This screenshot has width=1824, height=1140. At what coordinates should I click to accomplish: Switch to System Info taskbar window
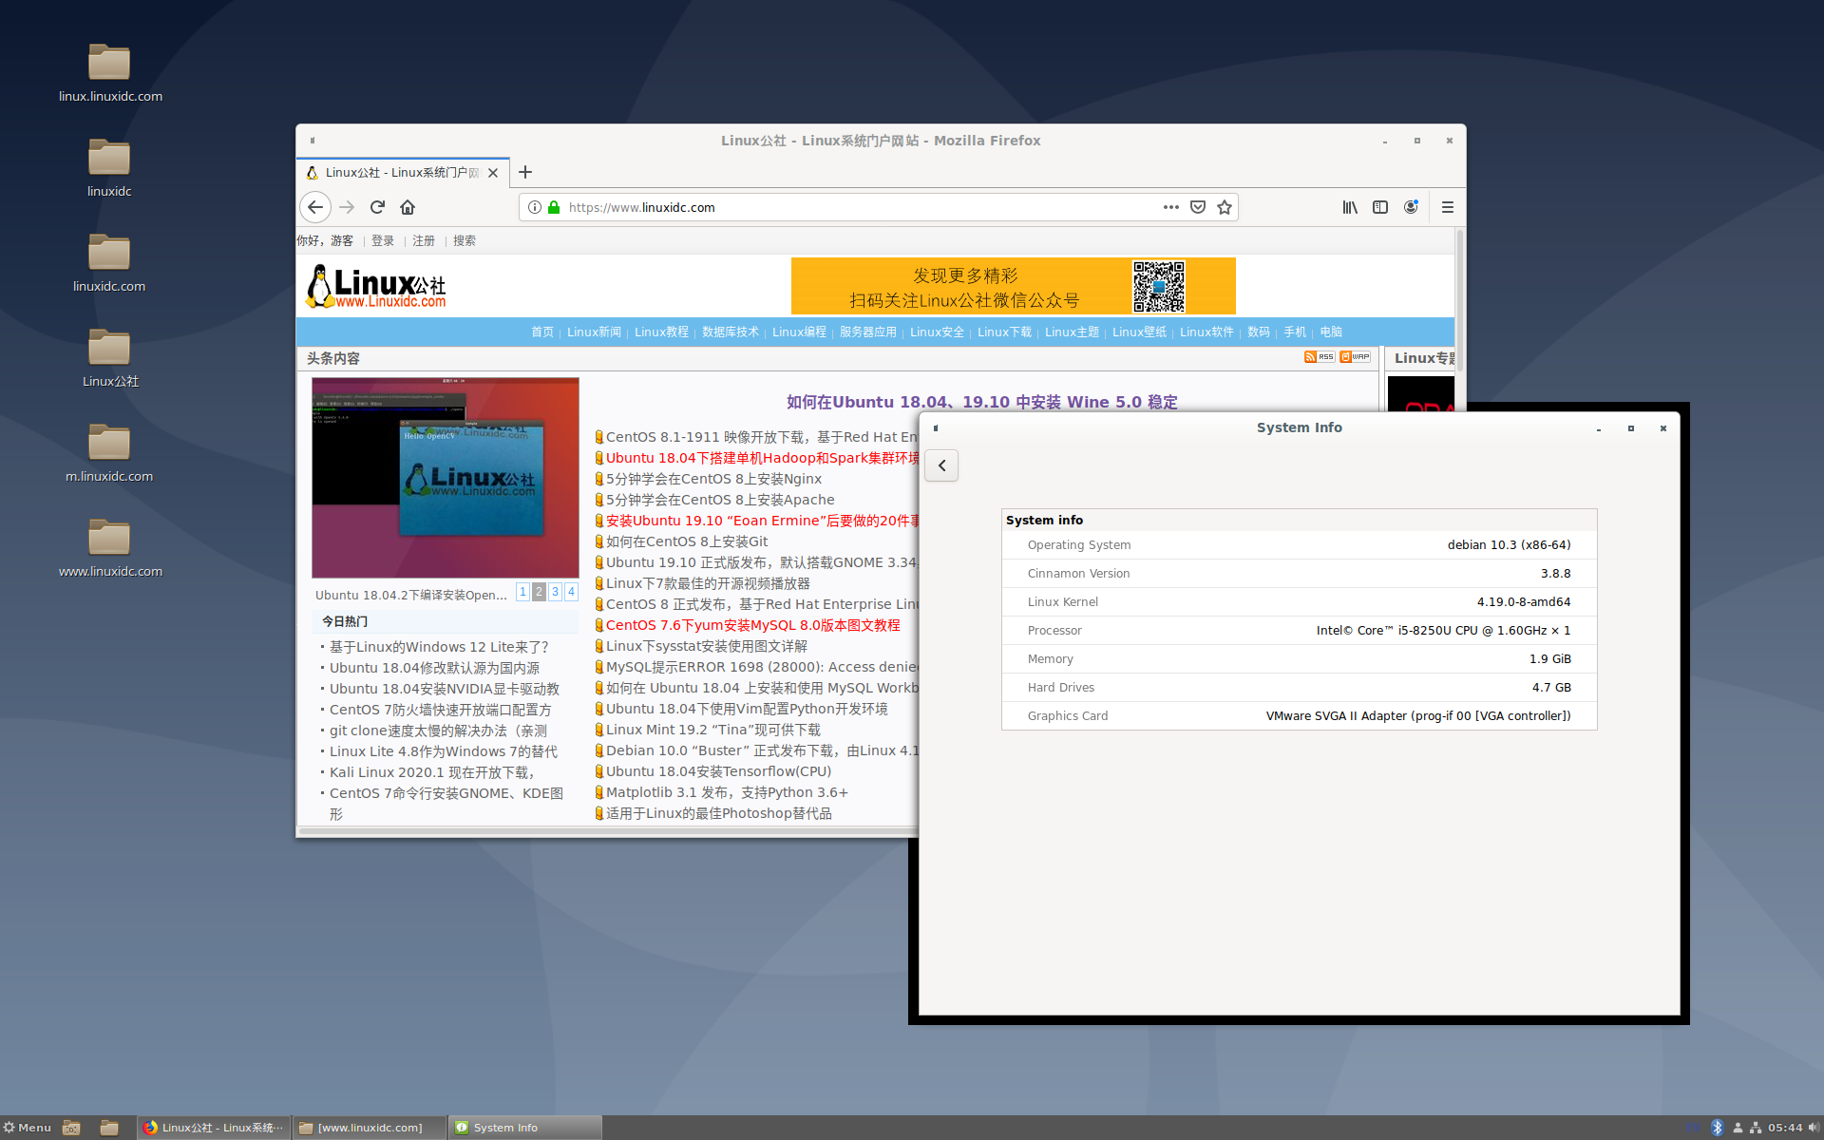pyautogui.click(x=525, y=1128)
